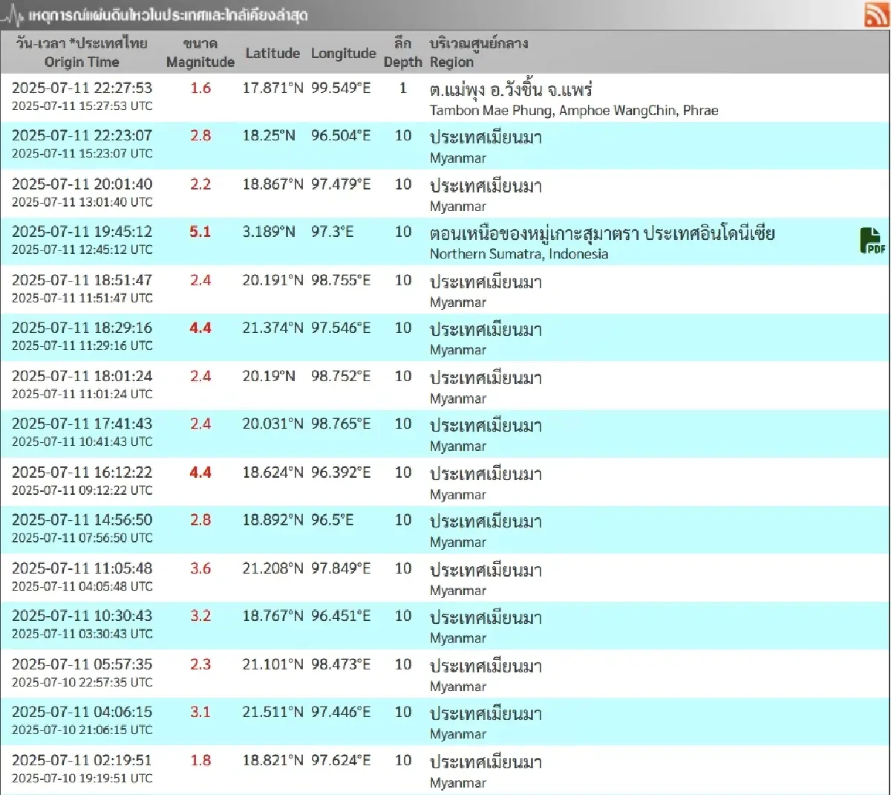Click latitude 18.767°N

tap(272, 615)
